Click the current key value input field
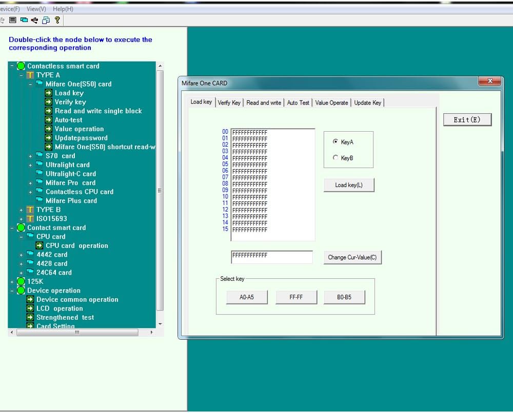Viewport: 513px width, 413px height. pyautogui.click(x=271, y=257)
